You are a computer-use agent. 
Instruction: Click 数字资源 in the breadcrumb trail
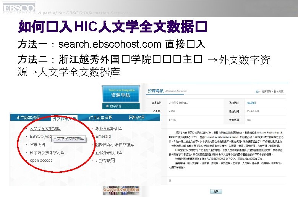pyautogui.click(x=279, y=92)
